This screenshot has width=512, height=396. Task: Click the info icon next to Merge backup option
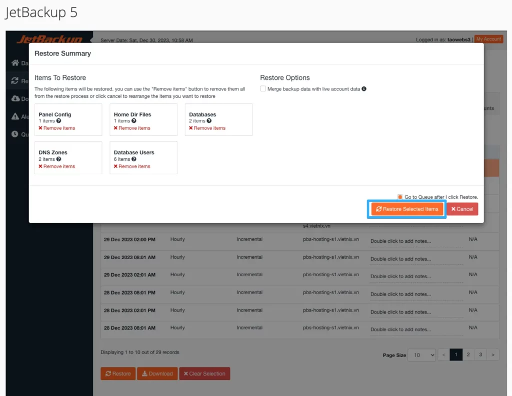coord(364,89)
